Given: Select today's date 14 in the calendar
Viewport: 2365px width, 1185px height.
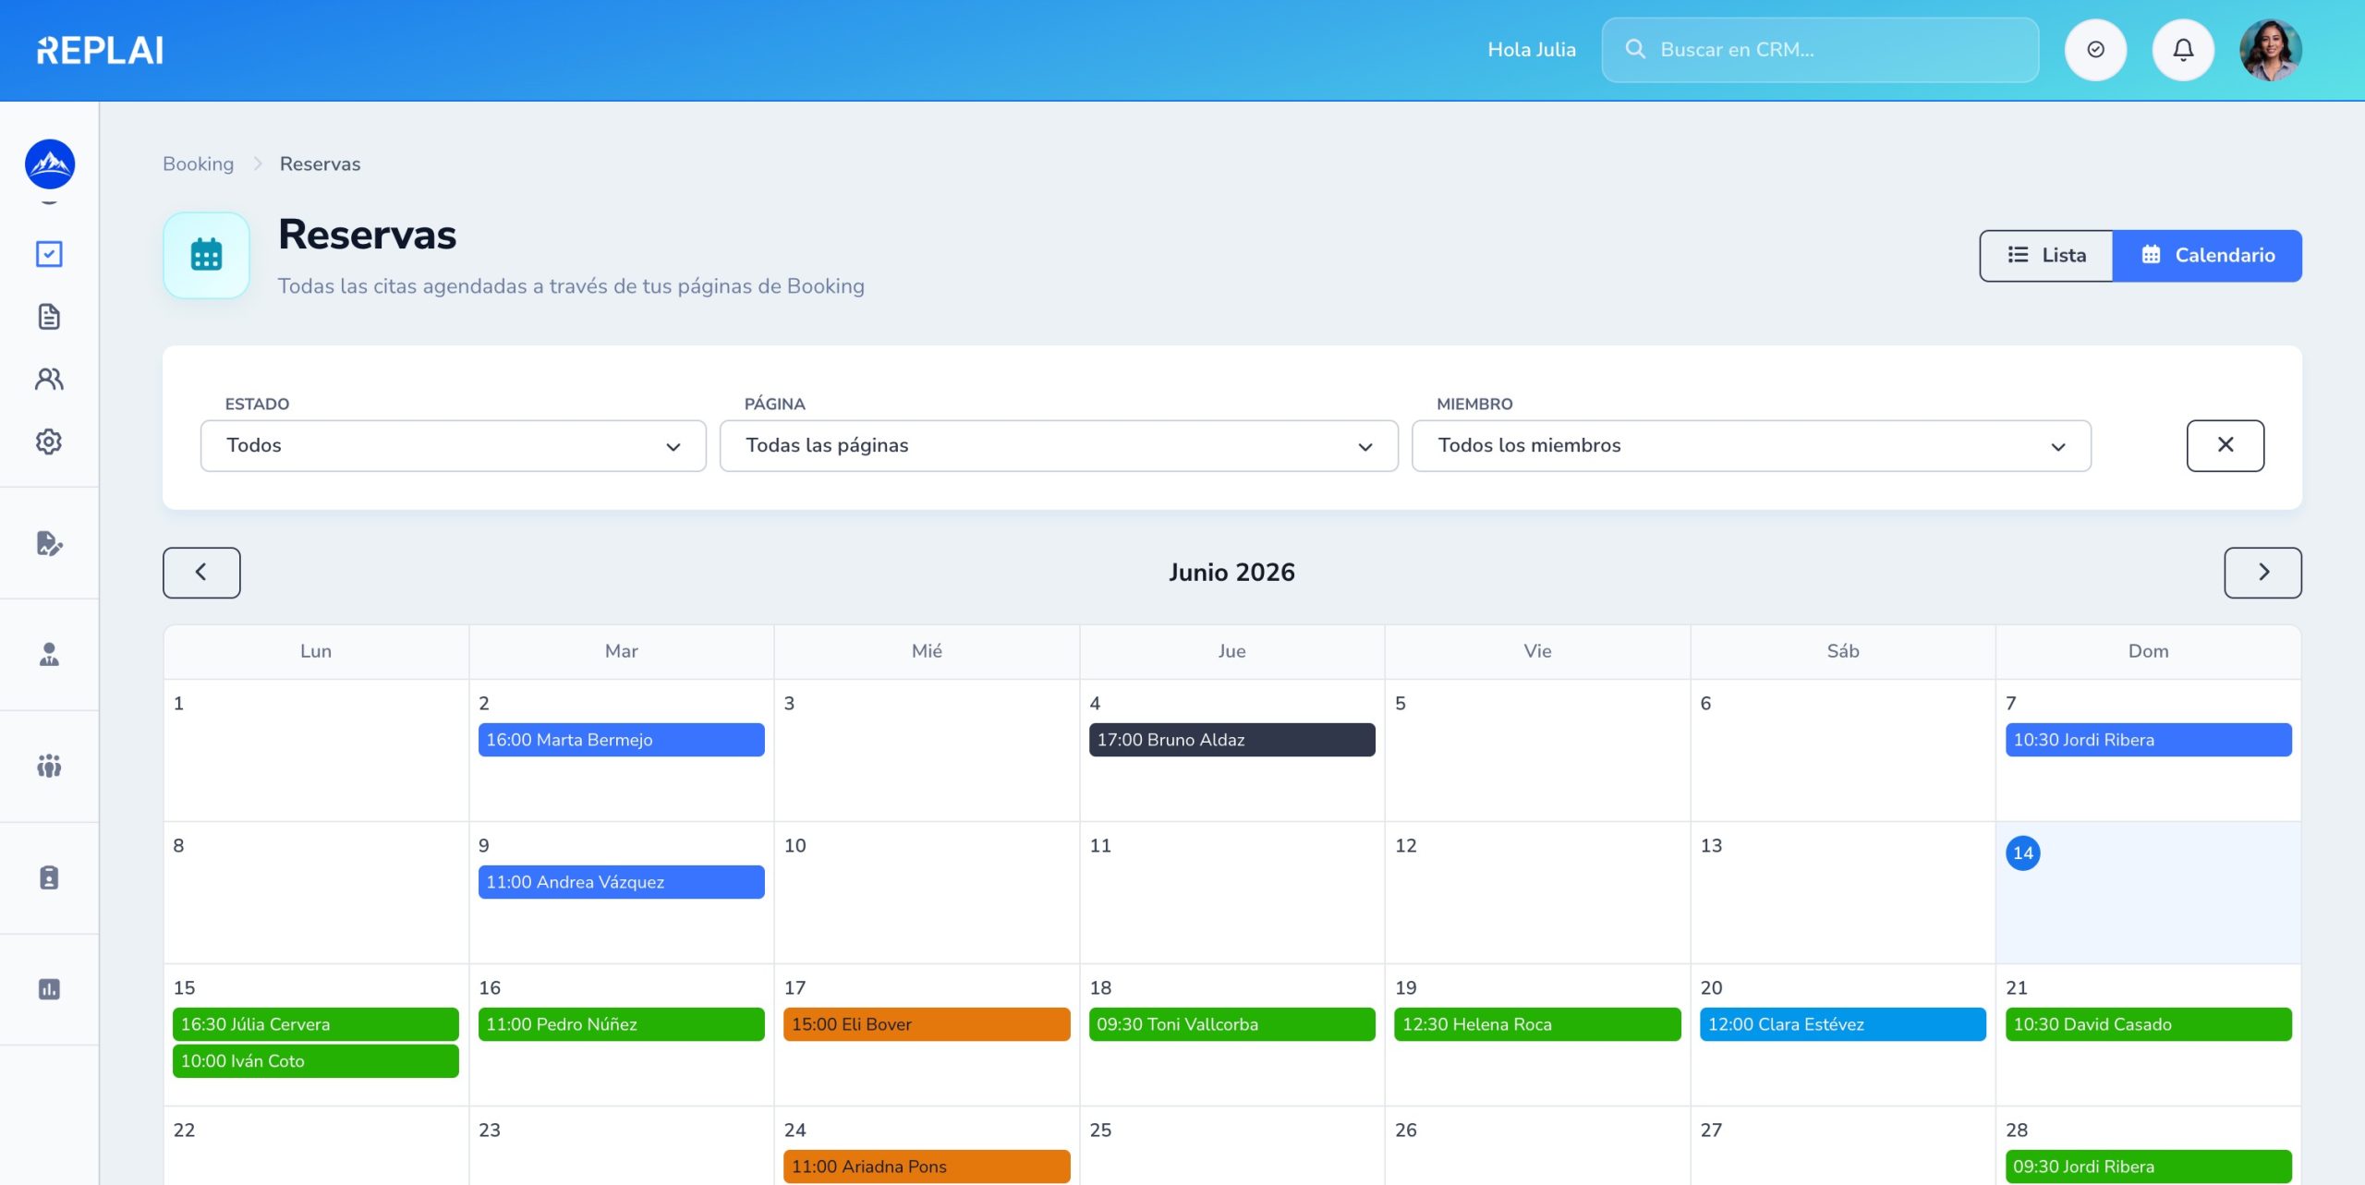Looking at the screenshot, I should (x=2023, y=852).
